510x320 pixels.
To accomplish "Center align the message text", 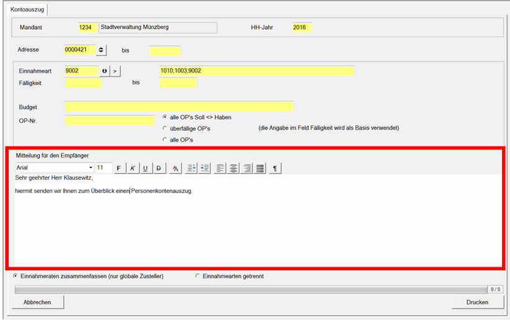I will pos(233,168).
